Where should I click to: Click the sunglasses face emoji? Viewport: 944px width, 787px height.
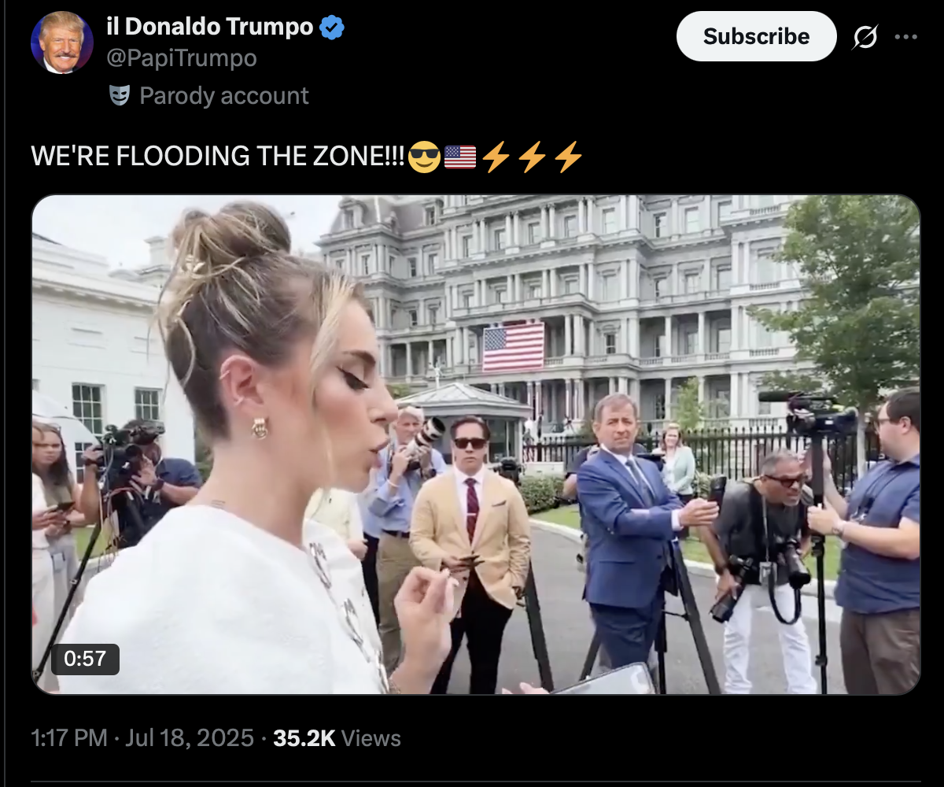click(424, 157)
